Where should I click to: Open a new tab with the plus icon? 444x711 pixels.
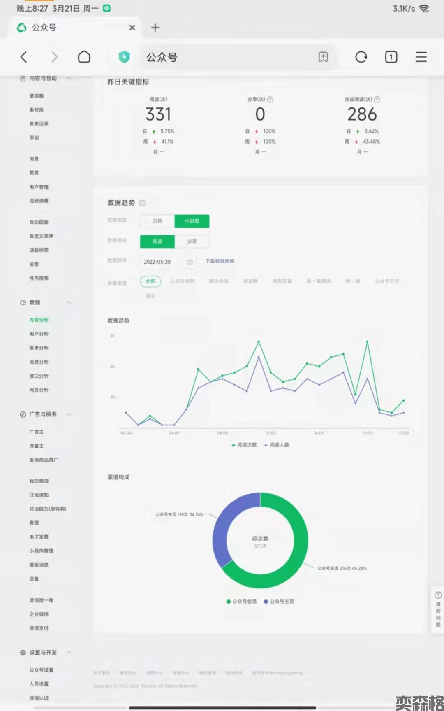[x=155, y=28]
